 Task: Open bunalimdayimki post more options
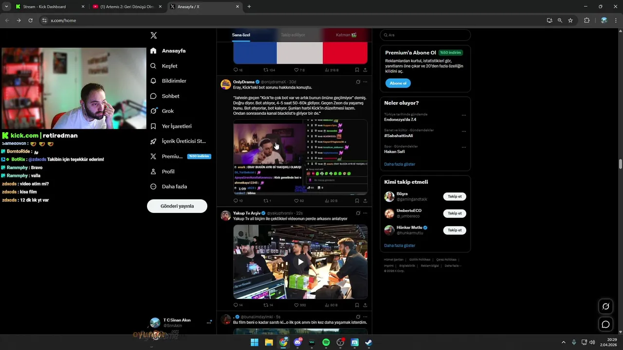pos(365,317)
